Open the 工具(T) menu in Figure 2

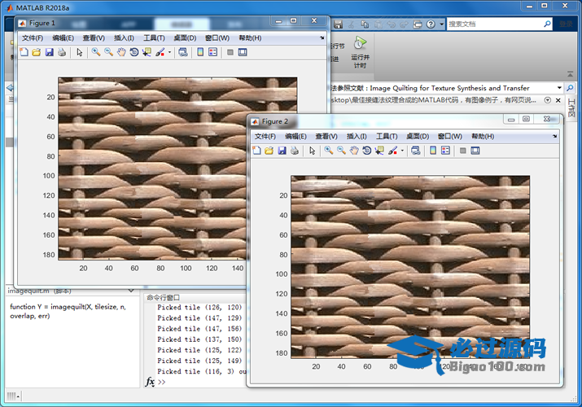(386, 136)
